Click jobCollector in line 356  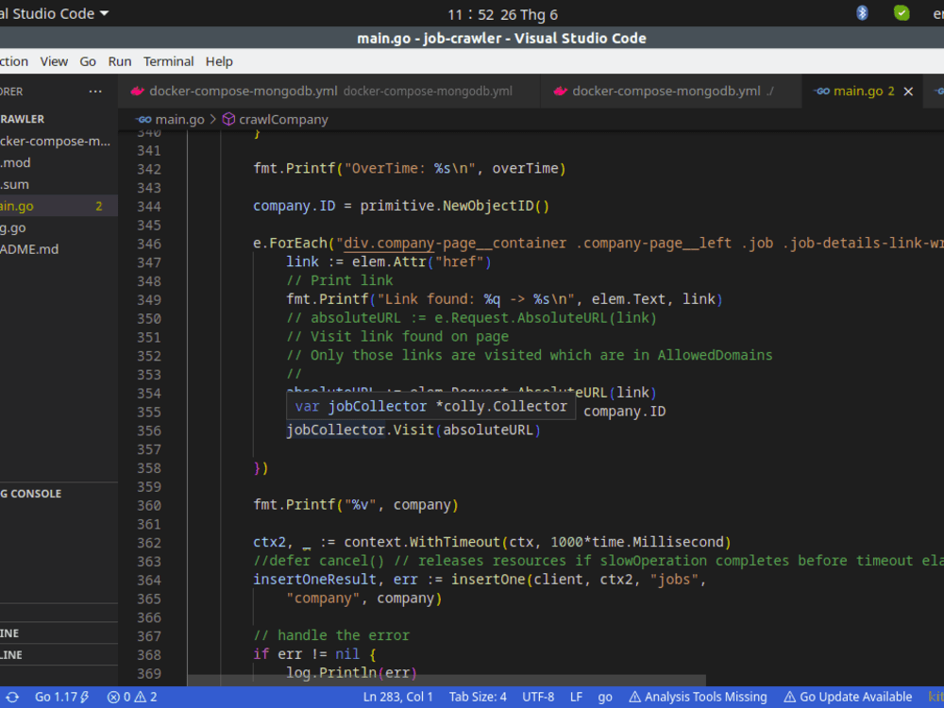pos(335,430)
